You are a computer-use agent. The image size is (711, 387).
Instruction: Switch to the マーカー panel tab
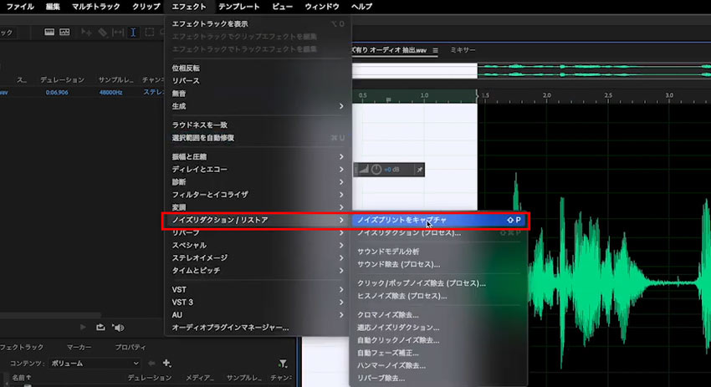pos(79,347)
